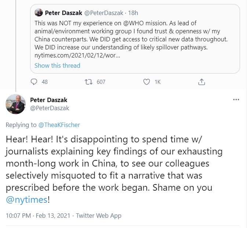Click the retweet icon showing 607
The width and height of the screenshot is (247, 228).
88,82
